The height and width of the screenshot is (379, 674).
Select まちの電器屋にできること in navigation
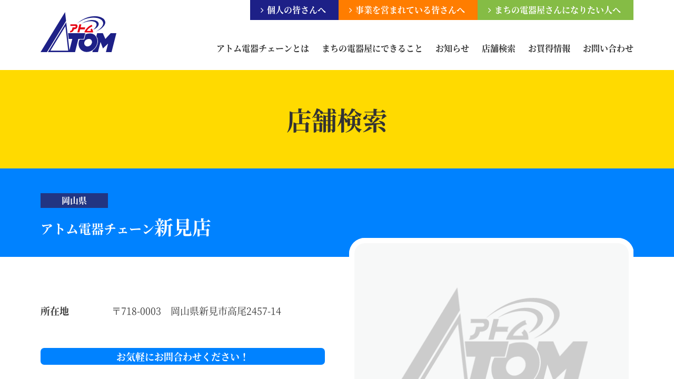[372, 48]
